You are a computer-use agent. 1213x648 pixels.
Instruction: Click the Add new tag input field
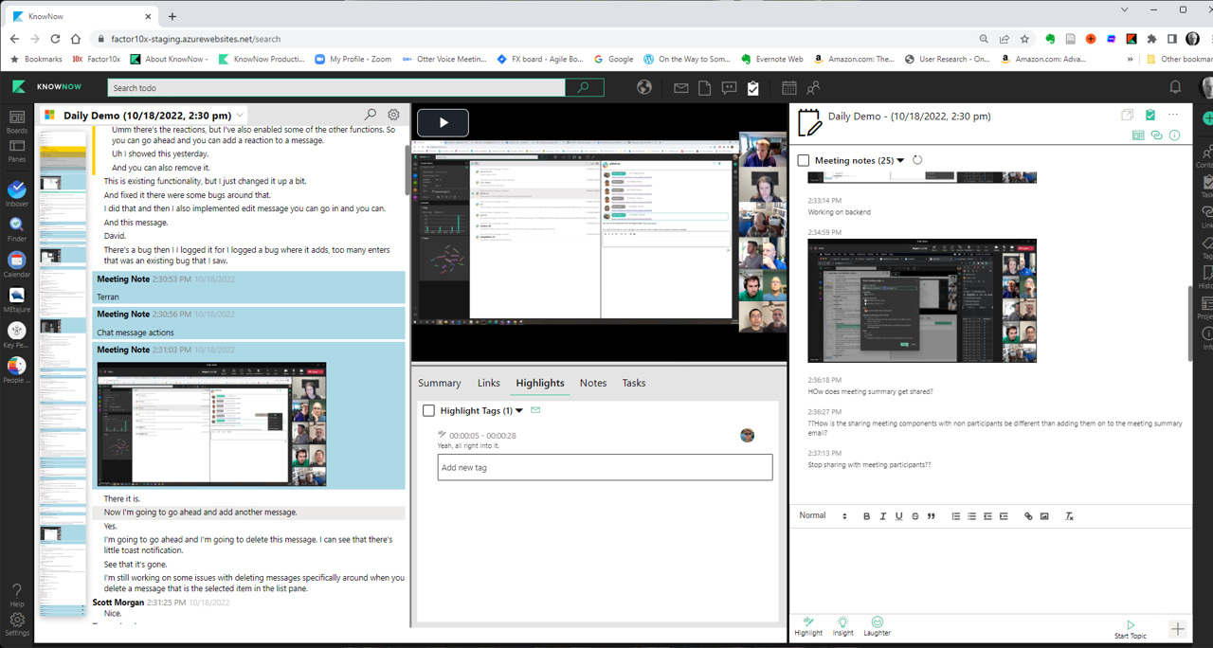tap(605, 467)
